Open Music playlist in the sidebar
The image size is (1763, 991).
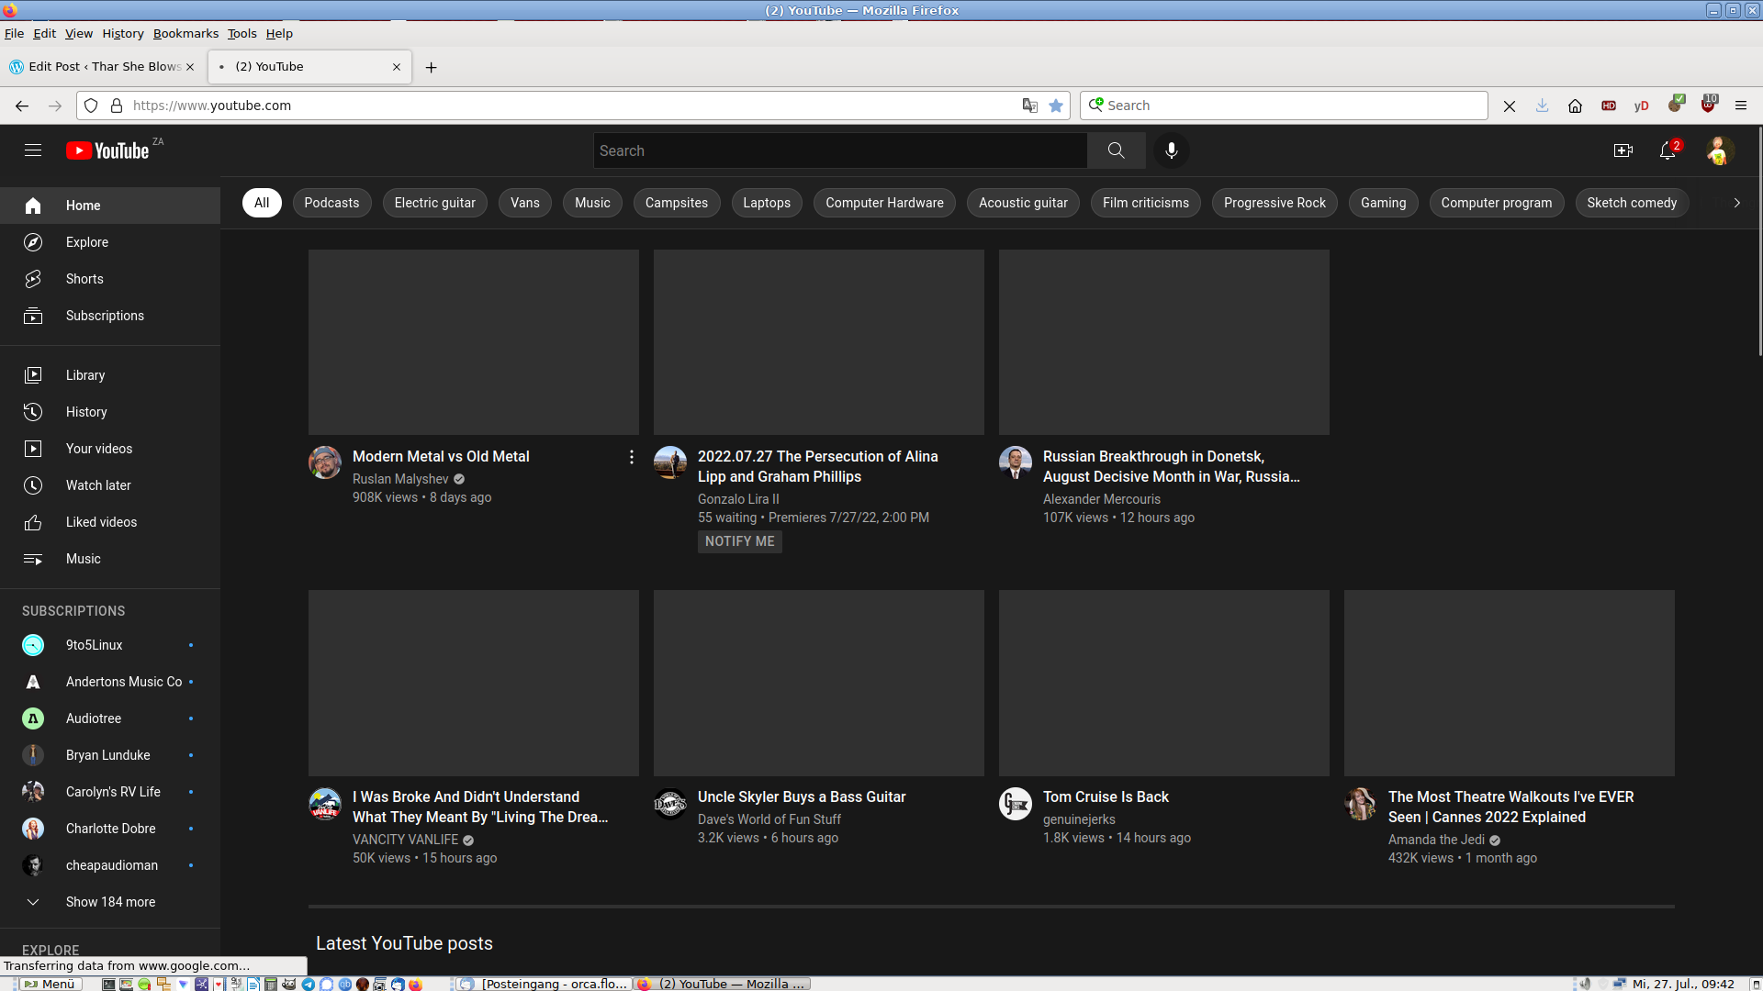pyautogui.click(x=110, y=559)
